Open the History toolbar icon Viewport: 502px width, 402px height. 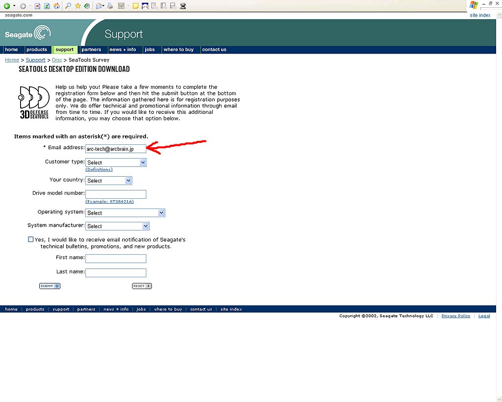87,6
